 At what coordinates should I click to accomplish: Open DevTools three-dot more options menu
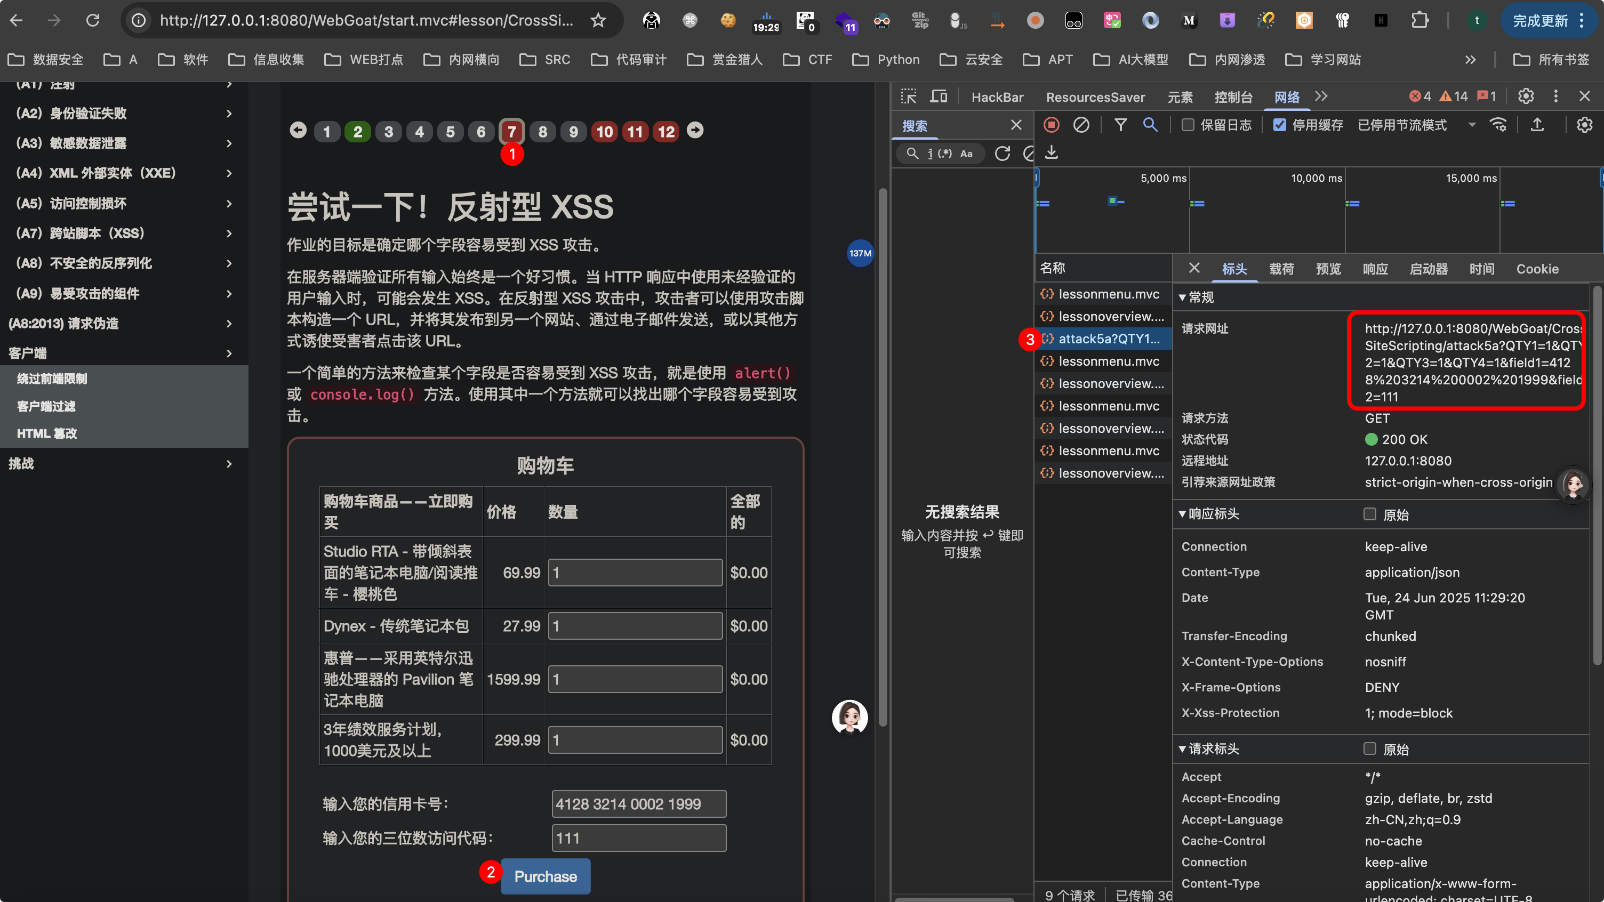coord(1555,96)
